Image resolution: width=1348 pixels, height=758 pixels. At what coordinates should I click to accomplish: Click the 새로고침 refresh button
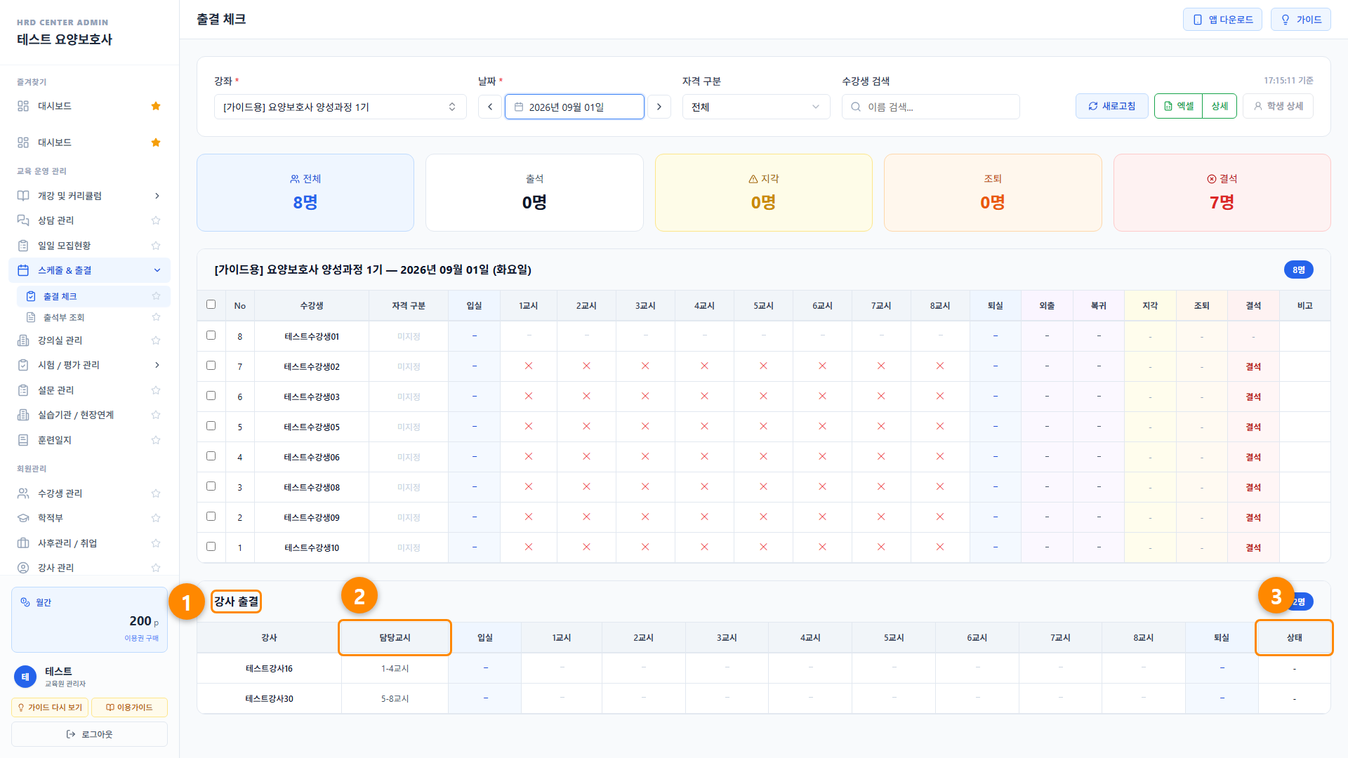1111,106
